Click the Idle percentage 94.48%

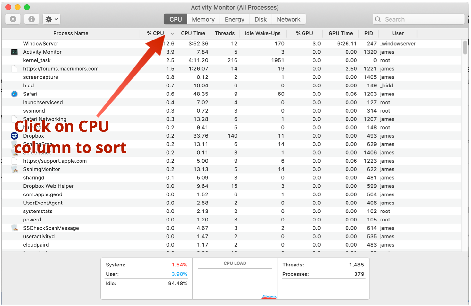pos(177,283)
